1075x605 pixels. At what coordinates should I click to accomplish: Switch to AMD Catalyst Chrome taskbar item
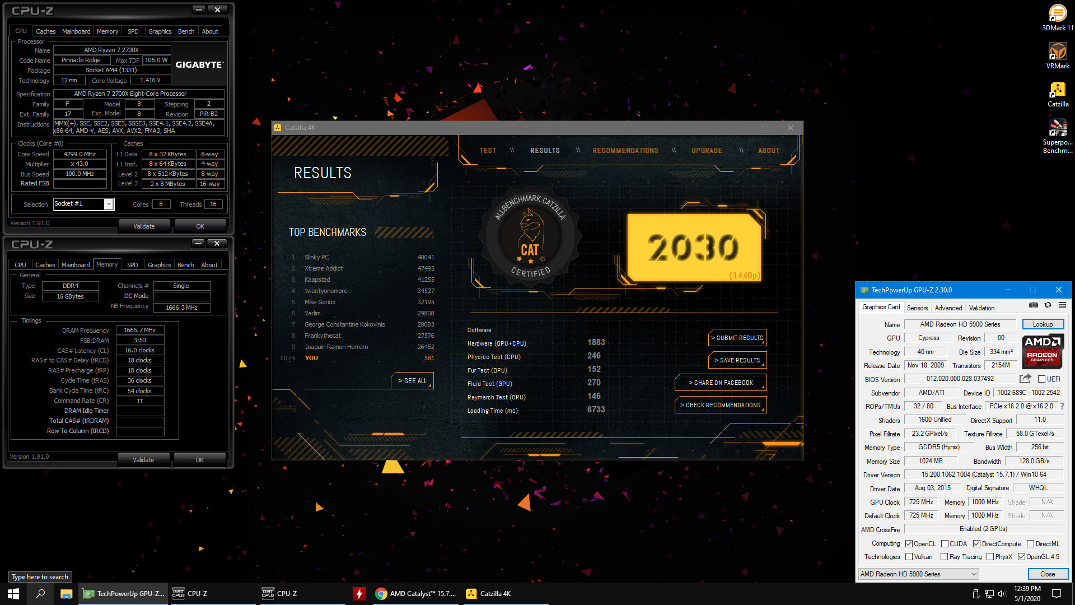click(416, 594)
